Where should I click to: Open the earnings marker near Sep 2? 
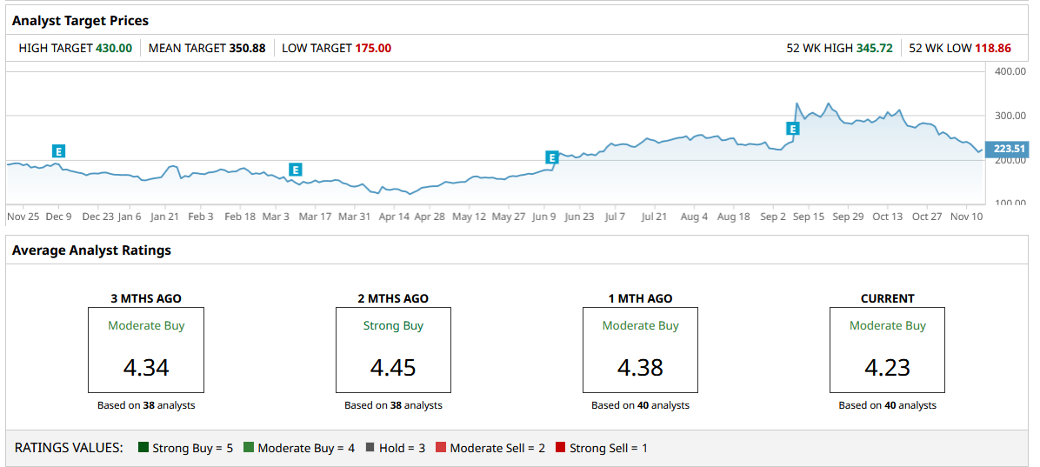point(792,129)
